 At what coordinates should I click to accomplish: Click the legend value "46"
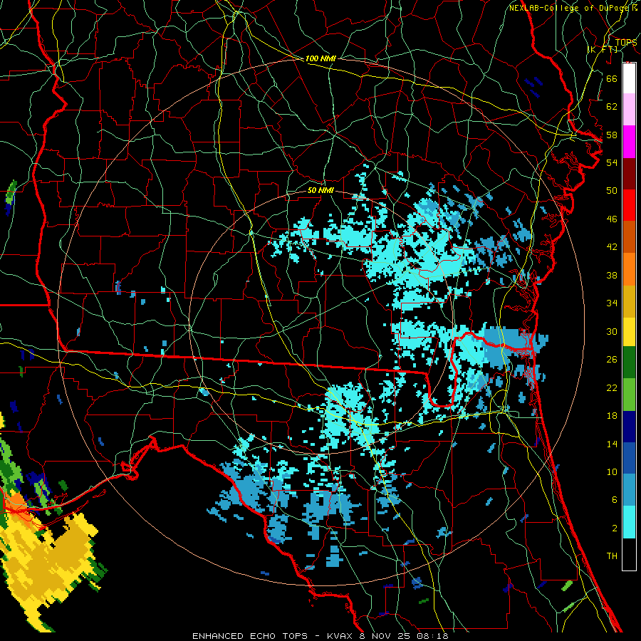[x=612, y=219]
